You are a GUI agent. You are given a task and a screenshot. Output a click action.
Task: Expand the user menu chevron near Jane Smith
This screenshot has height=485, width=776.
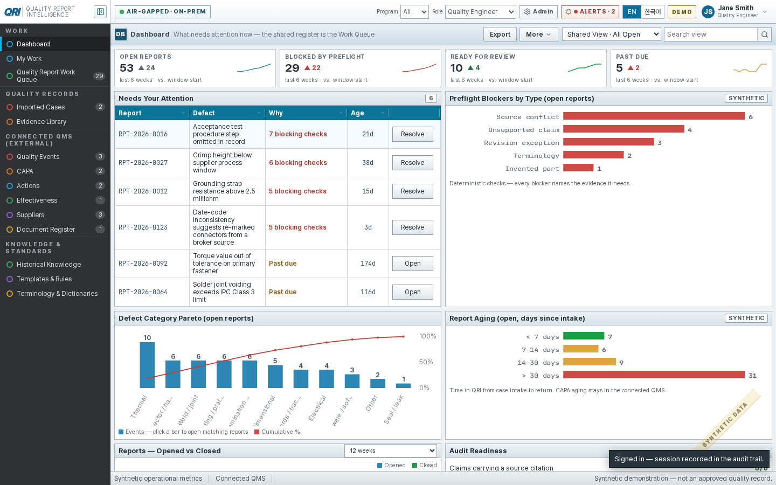[x=765, y=12]
